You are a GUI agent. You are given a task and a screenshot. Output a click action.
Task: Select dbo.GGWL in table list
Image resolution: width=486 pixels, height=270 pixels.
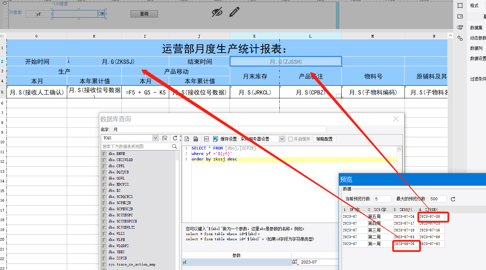(116, 178)
